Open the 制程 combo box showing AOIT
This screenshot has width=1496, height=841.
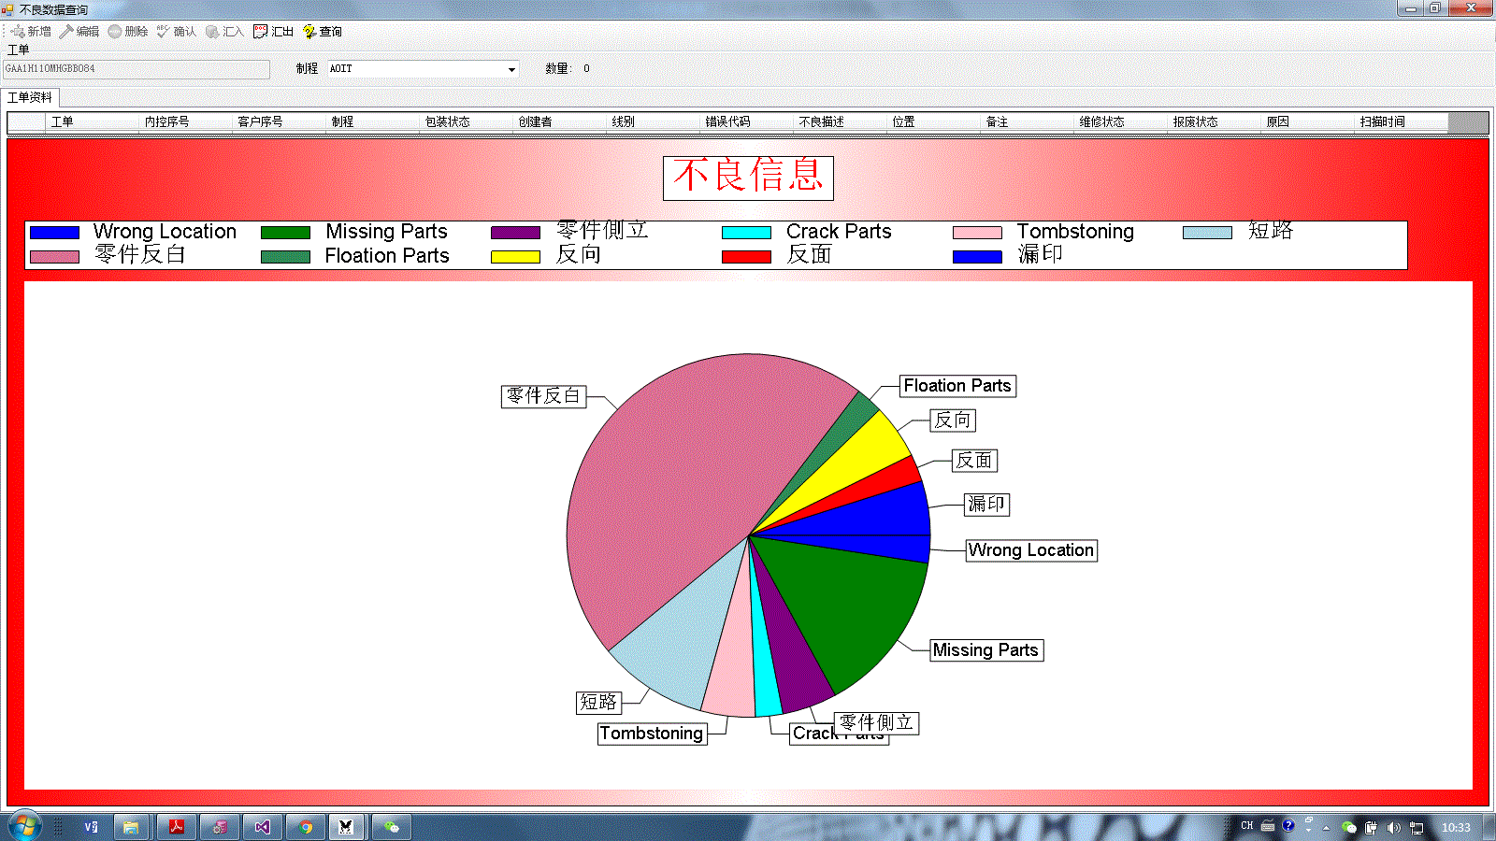pos(423,69)
